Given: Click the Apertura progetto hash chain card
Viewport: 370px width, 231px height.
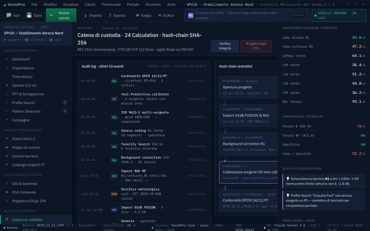Looking at the screenshot, I should tap(248, 87).
